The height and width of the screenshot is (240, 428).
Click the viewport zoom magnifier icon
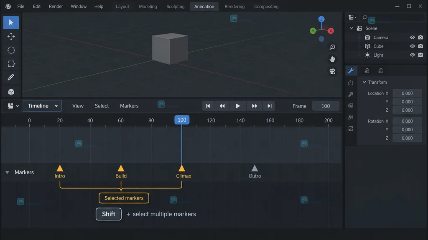click(332, 47)
